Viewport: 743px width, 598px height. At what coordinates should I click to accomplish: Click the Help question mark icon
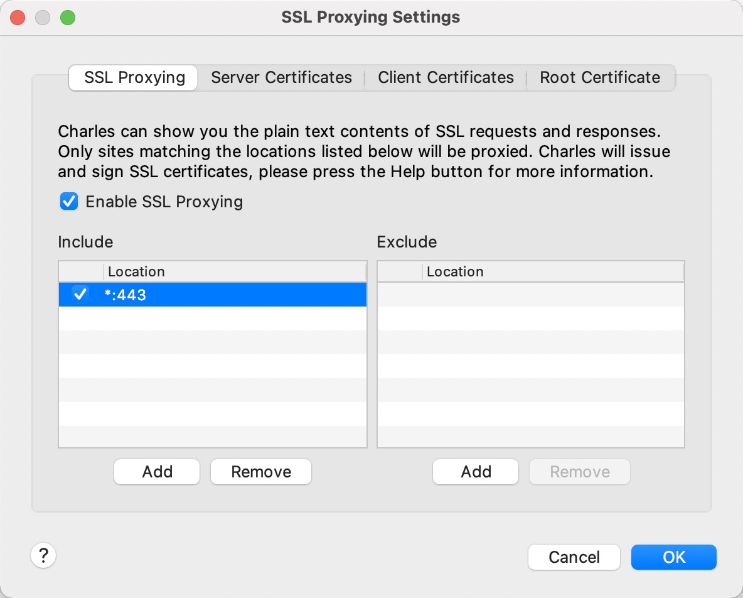click(x=43, y=555)
